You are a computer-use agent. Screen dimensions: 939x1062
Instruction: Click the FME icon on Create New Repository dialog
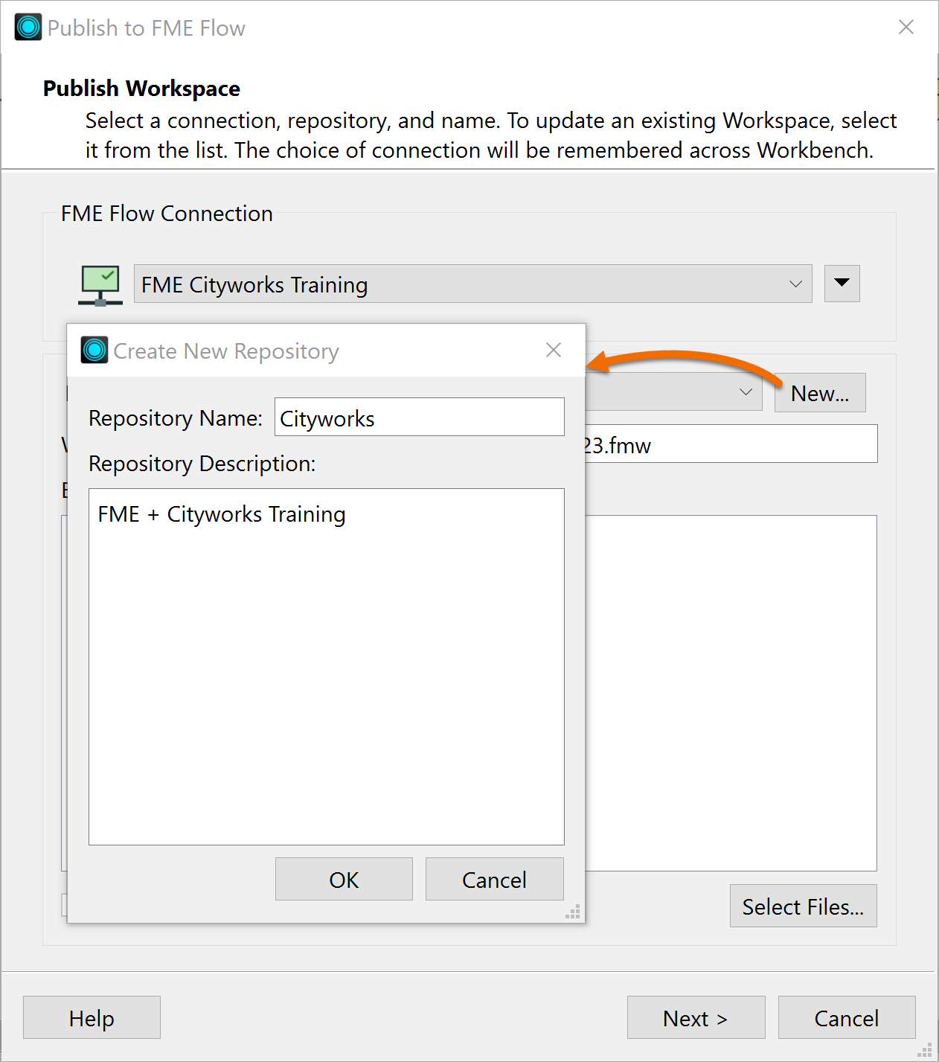94,350
